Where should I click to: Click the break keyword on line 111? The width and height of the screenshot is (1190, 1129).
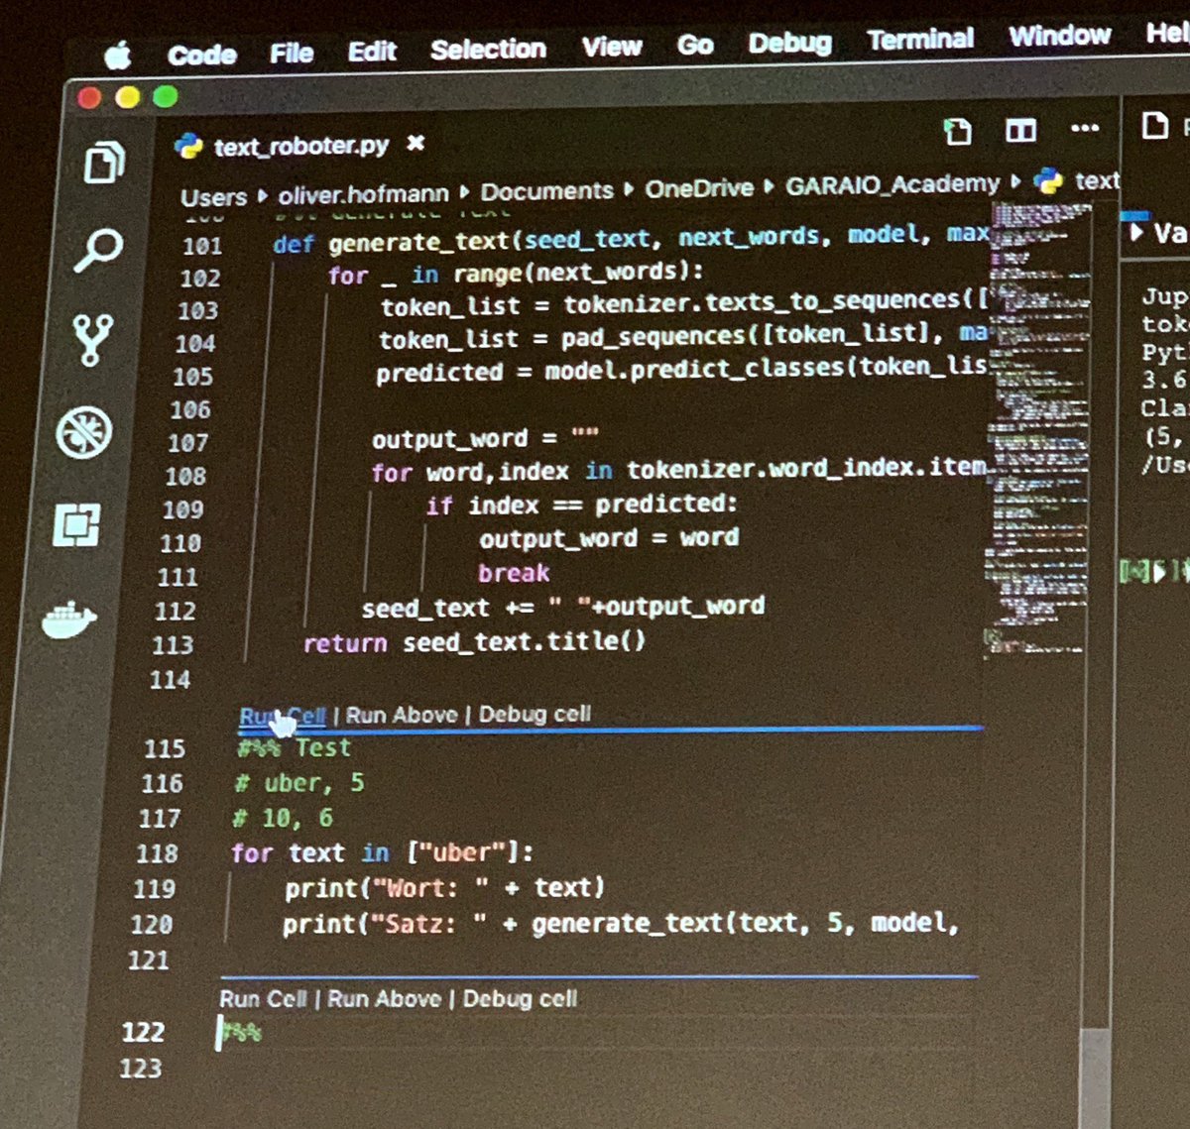(514, 573)
